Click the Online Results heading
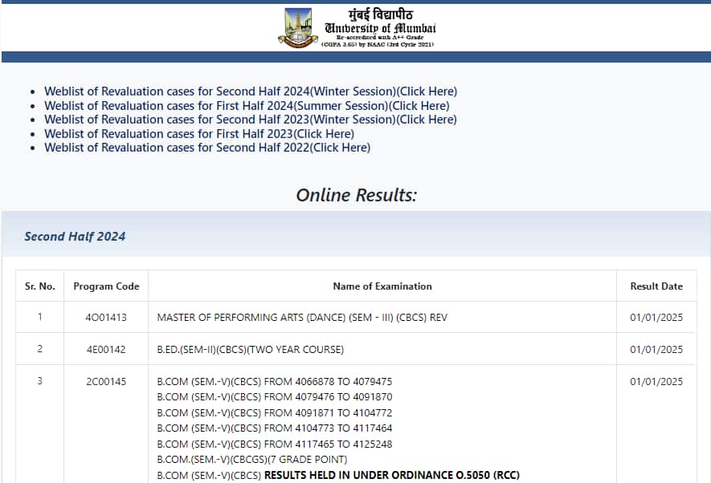711x483 pixels. (x=357, y=195)
